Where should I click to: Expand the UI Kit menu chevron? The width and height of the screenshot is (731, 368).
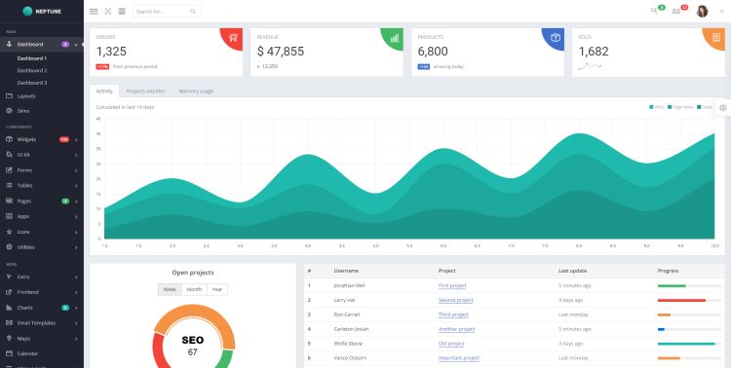point(76,155)
